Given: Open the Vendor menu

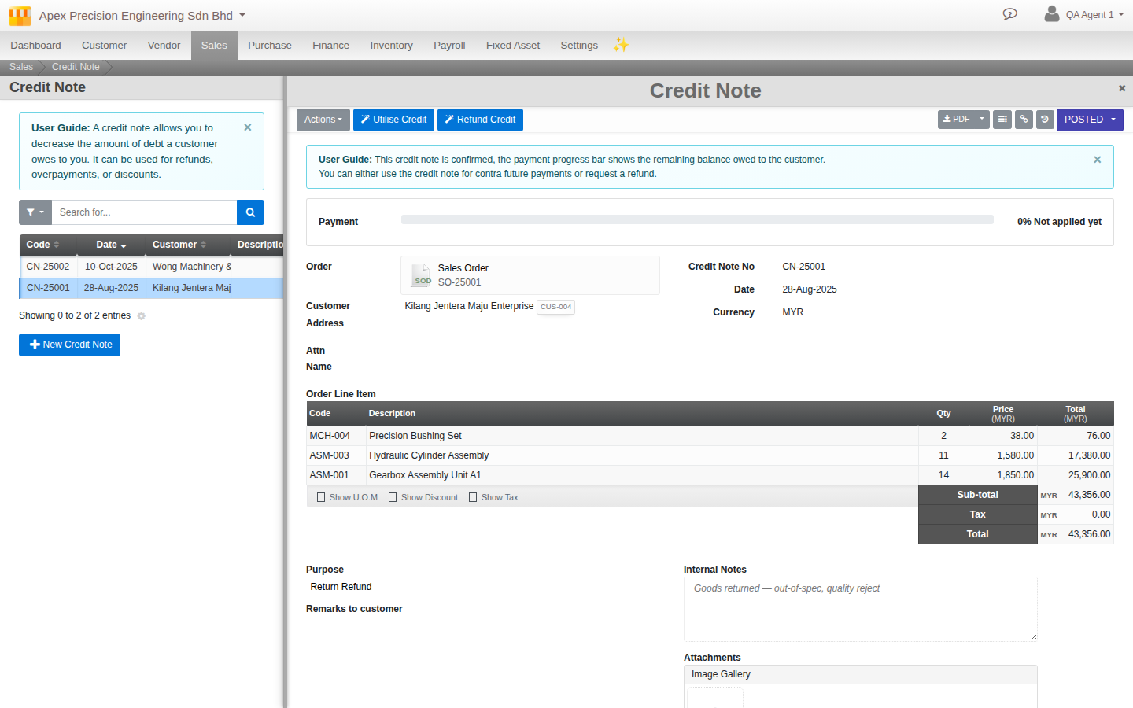Looking at the screenshot, I should pyautogui.click(x=164, y=46).
